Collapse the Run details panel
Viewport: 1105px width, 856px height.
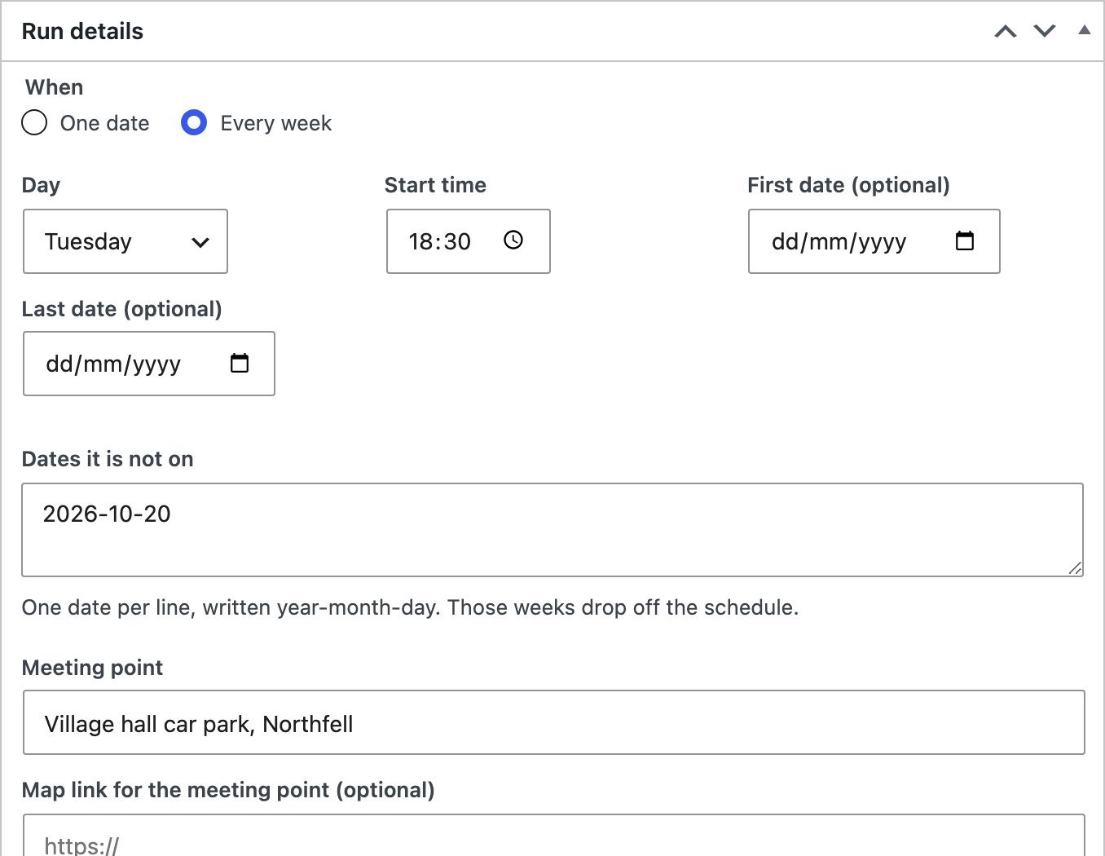click(x=1084, y=31)
